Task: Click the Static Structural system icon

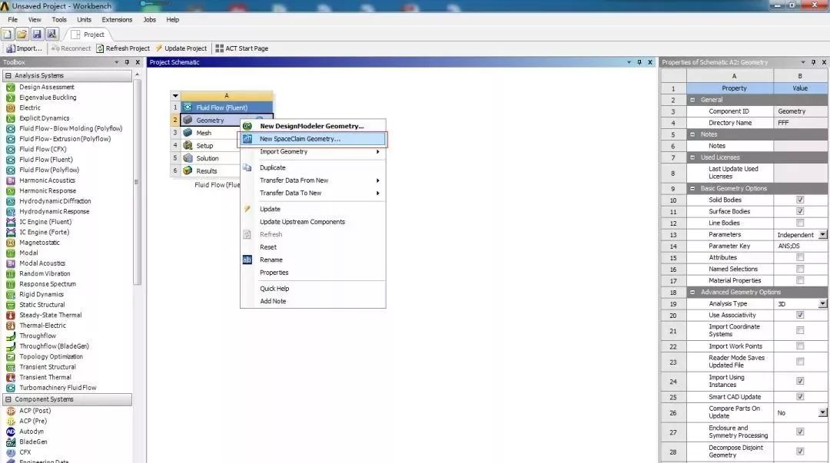Action: 11,305
